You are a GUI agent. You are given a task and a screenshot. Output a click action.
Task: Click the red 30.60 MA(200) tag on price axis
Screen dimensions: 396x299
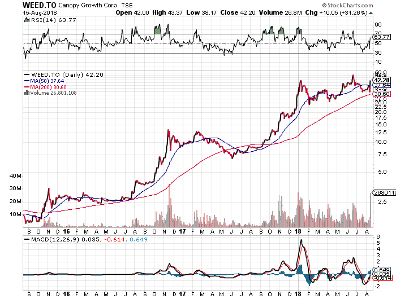pyautogui.click(x=382, y=94)
